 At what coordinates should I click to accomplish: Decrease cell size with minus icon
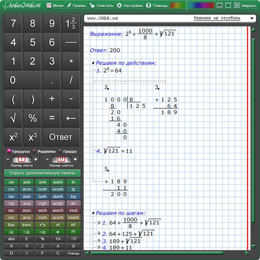pyautogui.click(x=48, y=159)
